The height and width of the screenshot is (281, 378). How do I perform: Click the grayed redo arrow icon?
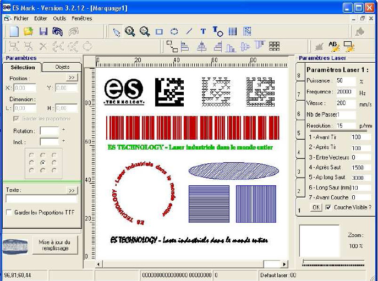click(x=74, y=31)
